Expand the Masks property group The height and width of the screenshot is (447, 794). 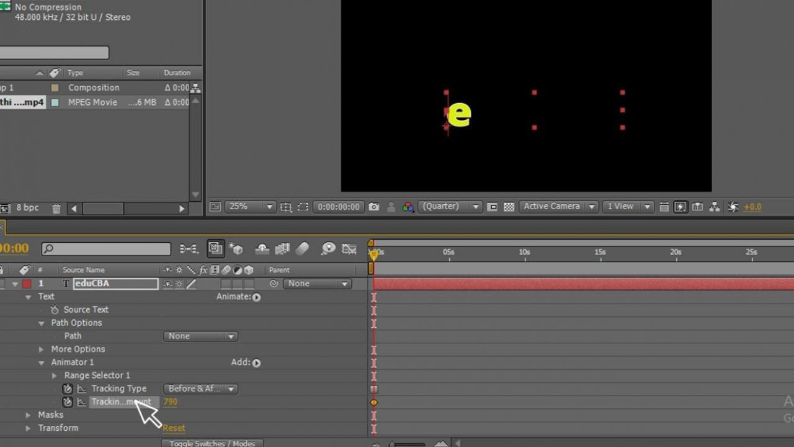pyautogui.click(x=28, y=414)
